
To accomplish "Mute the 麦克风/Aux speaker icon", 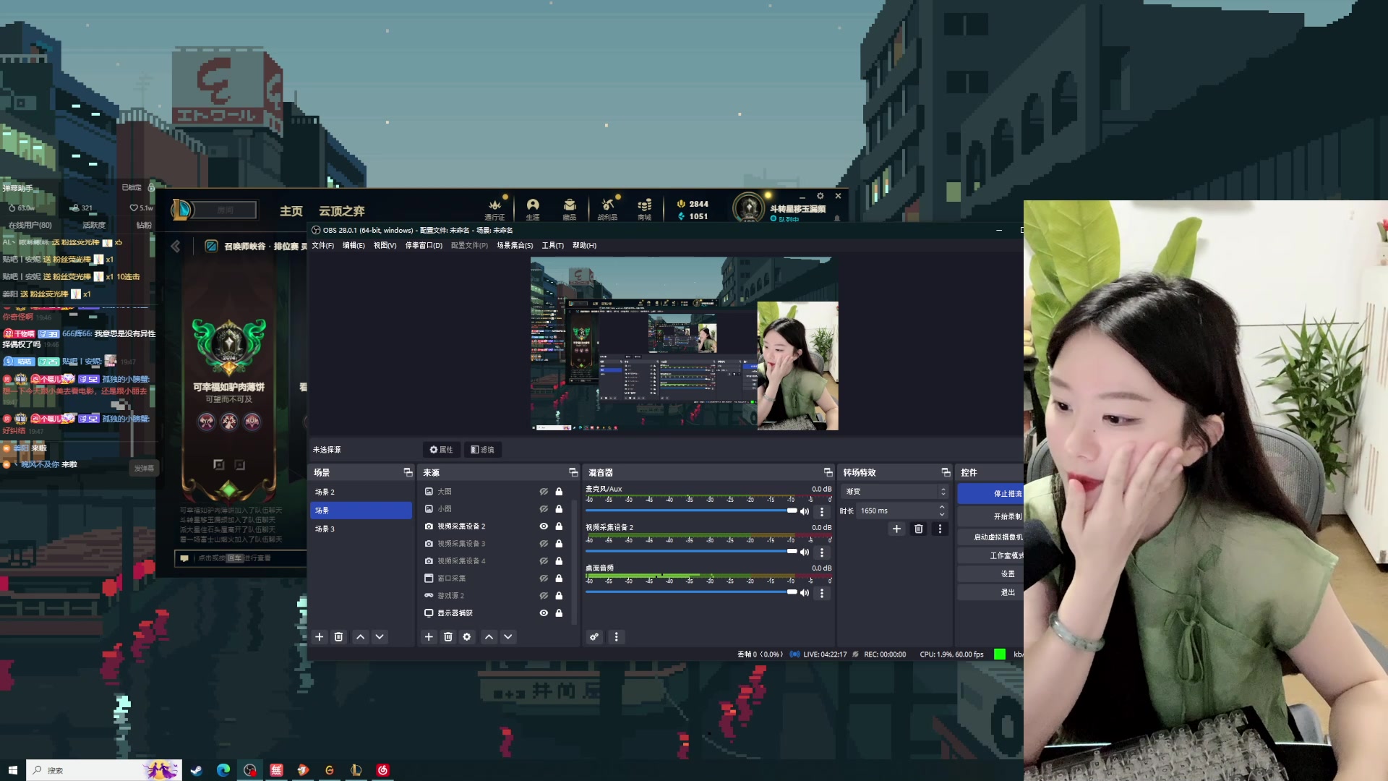I will click(x=805, y=511).
